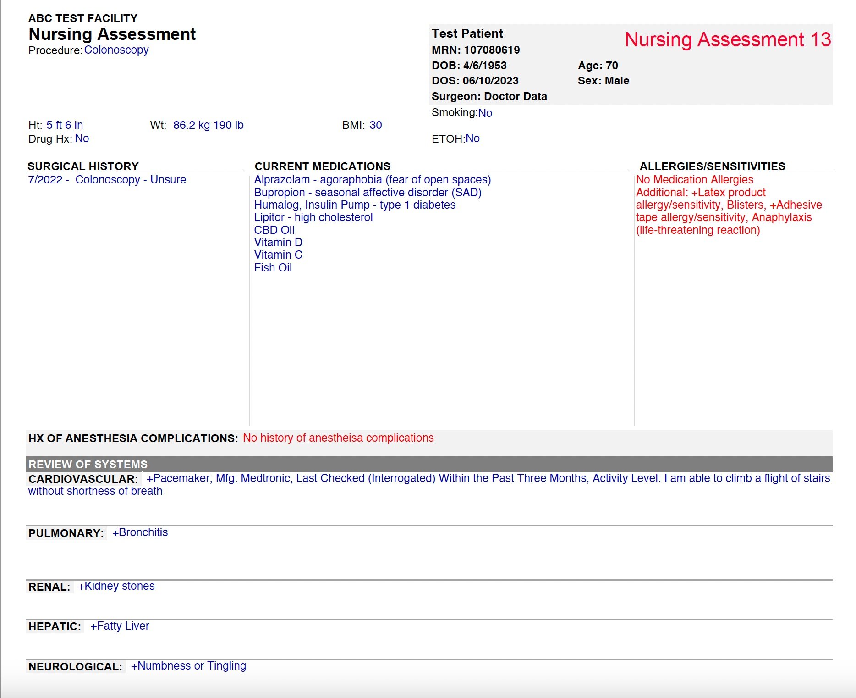Click the height value '5 ft 6 in'
856x698 pixels.
tap(65, 125)
